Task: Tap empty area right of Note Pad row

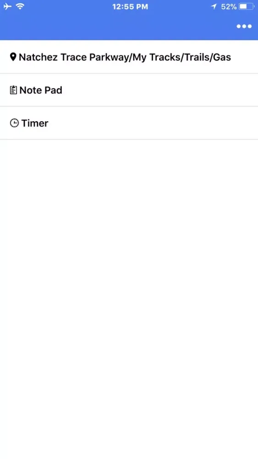Action: pyautogui.click(x=160, y=90)
